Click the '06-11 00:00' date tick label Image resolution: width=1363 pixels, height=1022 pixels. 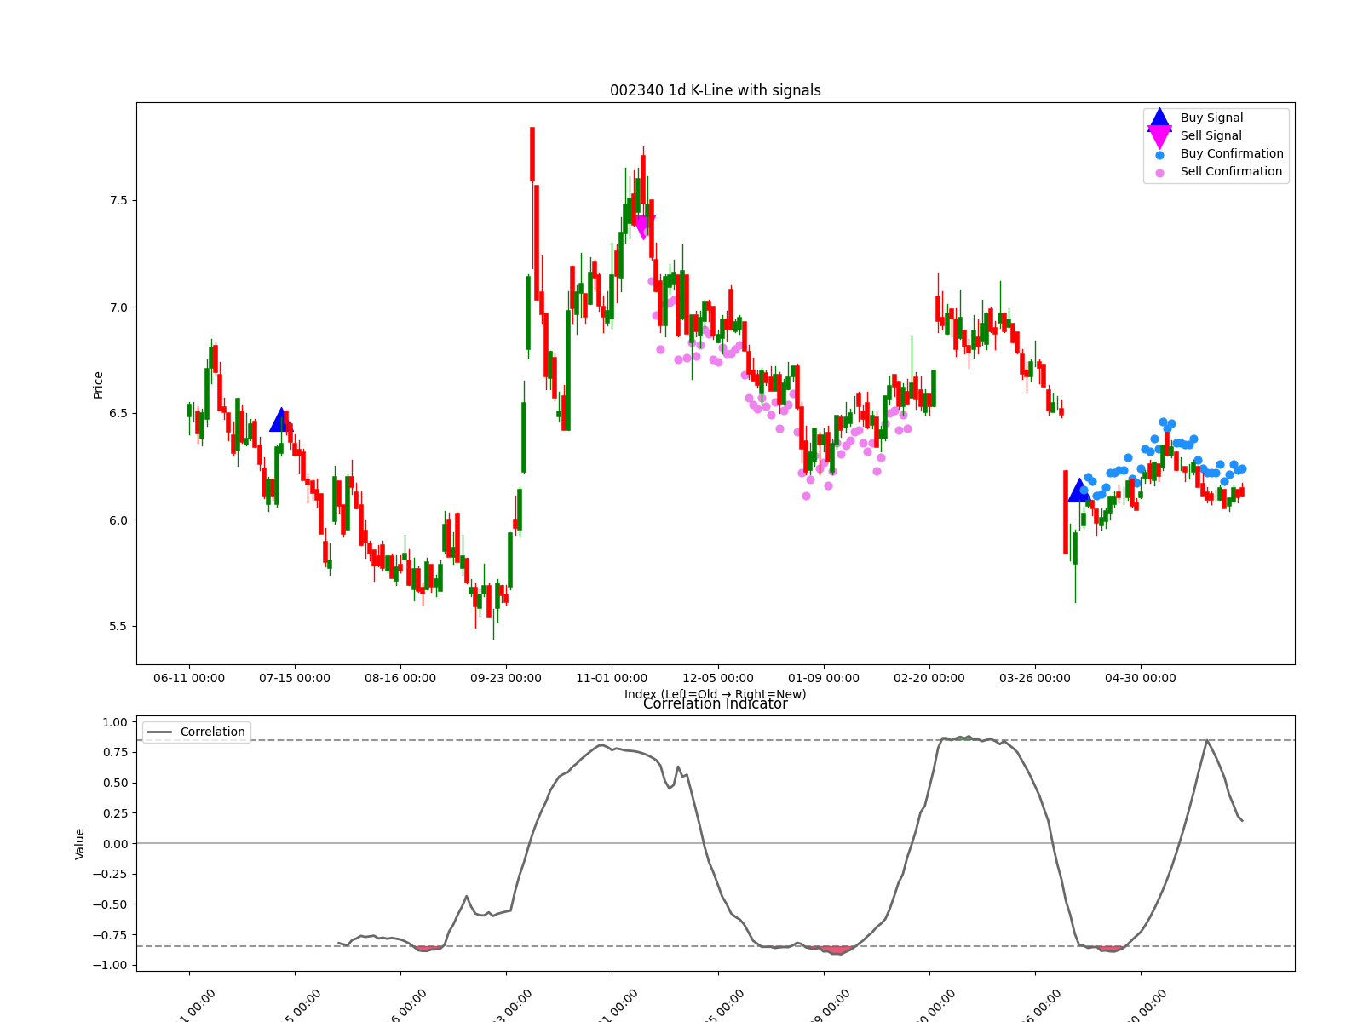click(189, 678)
